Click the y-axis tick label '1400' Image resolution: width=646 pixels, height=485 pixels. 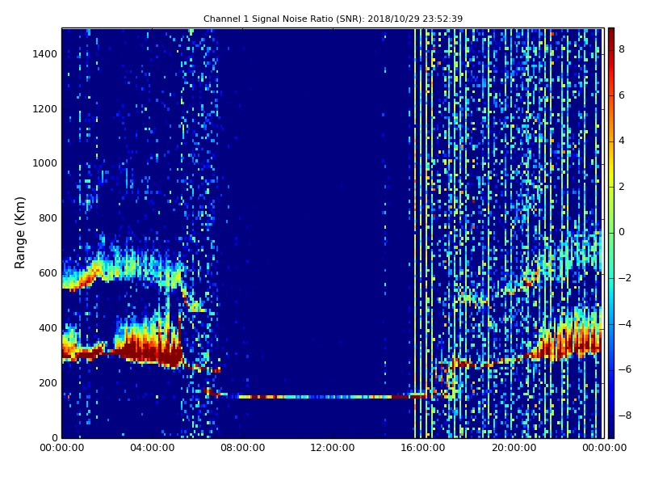45,54
